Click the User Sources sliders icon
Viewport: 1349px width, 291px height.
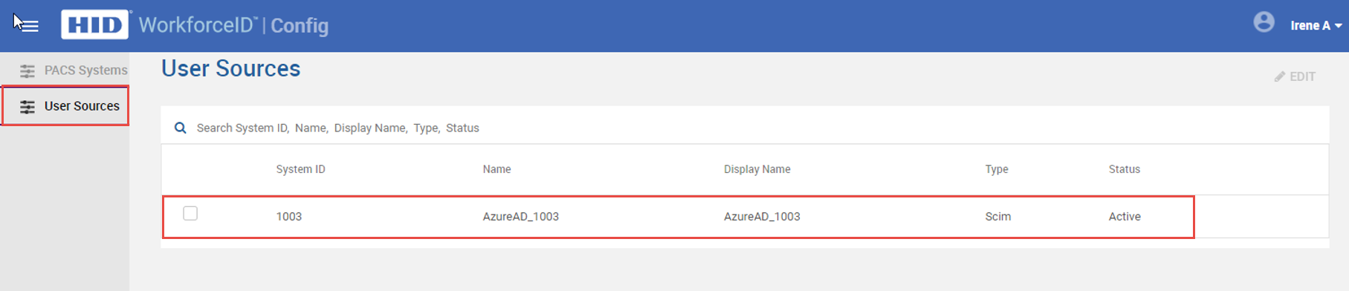28,106
